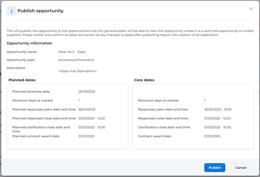
Task: Click the core Contract award date label
Action: [x=154, y=136]
